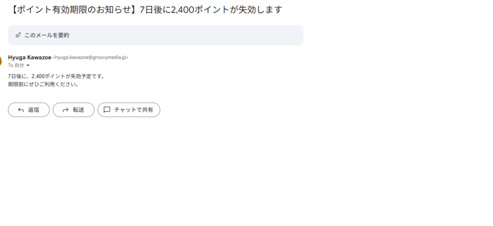Click the curved reply arrow icon
This screenshot has width=493, height=226.
point(21,110)
